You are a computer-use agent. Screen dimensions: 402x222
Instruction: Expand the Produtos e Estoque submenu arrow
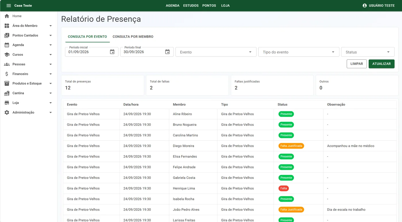tap(51, 83)
